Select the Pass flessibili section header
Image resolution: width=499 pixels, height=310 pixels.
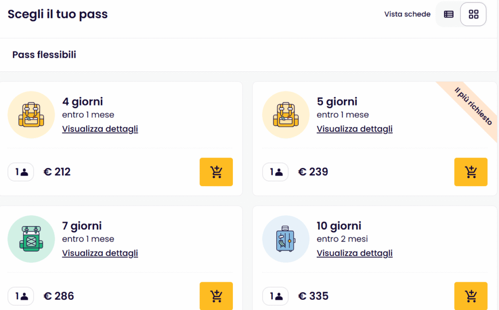[x=44, y=54]
